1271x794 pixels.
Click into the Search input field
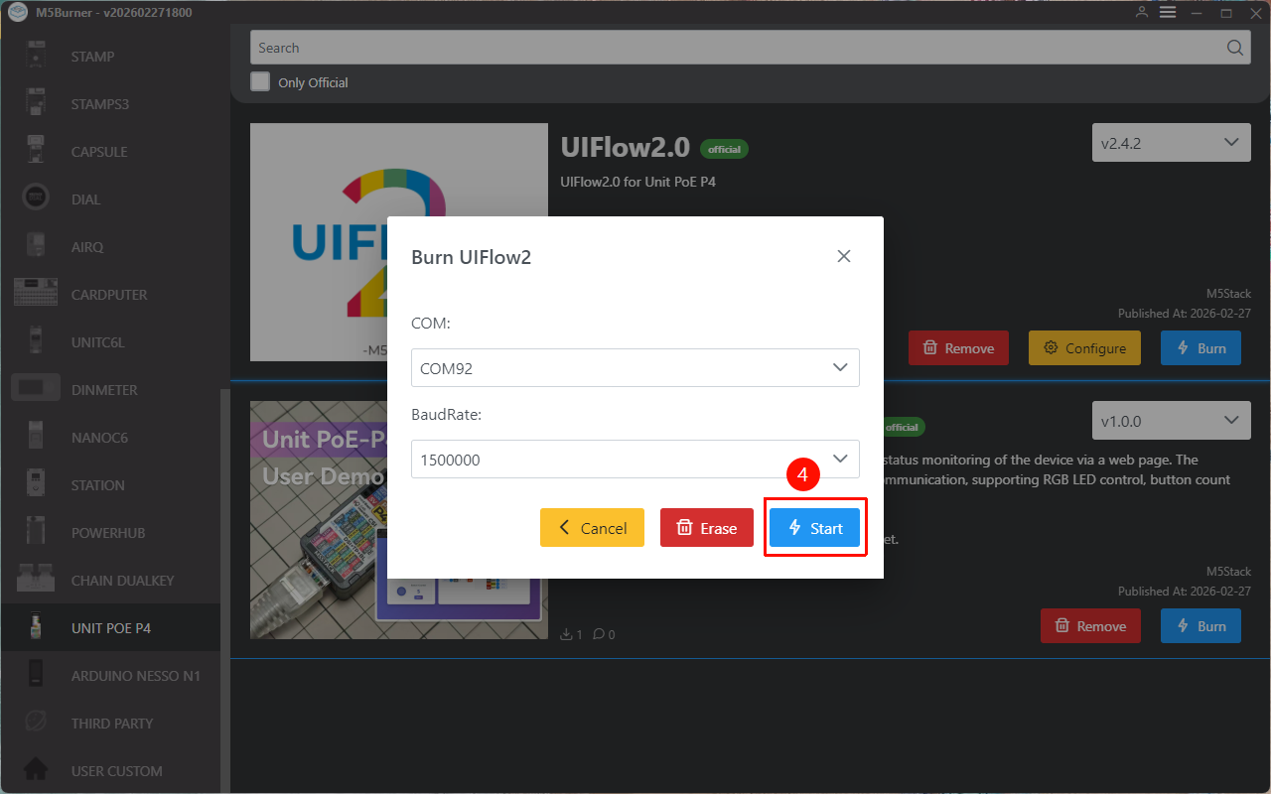click(x=735, y=48)
